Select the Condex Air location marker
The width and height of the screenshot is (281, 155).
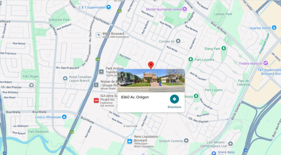click(x=178, y=41)
